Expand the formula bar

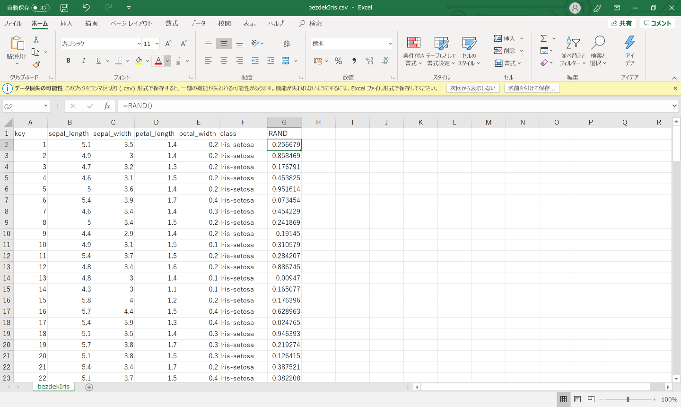point(674,106)
